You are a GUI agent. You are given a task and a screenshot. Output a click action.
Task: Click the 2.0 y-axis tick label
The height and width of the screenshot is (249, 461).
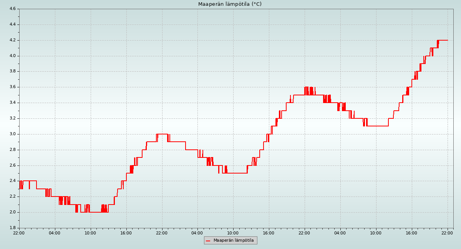click(12, 212)
